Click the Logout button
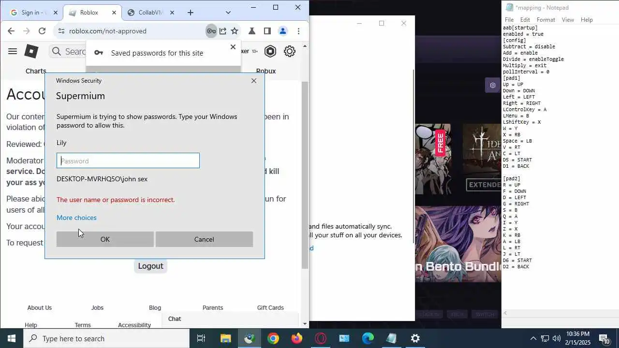 click(x=150, y=266)
